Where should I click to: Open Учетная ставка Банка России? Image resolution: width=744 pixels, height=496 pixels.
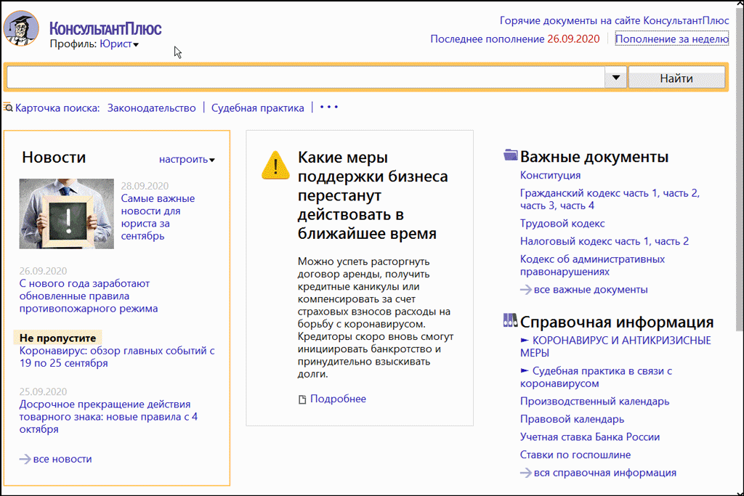point(590,437)
